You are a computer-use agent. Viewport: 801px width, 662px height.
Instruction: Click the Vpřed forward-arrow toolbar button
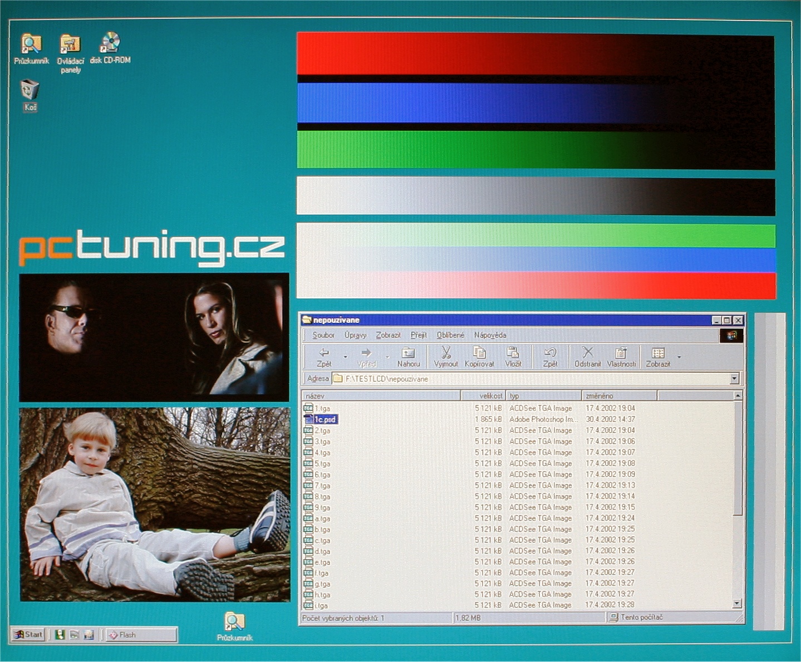(366, 357)
